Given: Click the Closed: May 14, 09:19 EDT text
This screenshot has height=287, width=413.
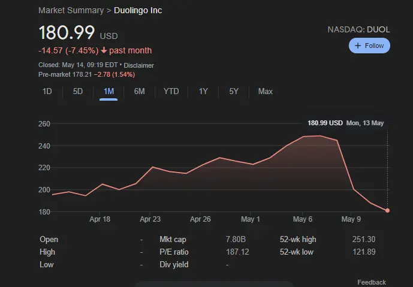Looking at the screenshot, I should point(78,65).
